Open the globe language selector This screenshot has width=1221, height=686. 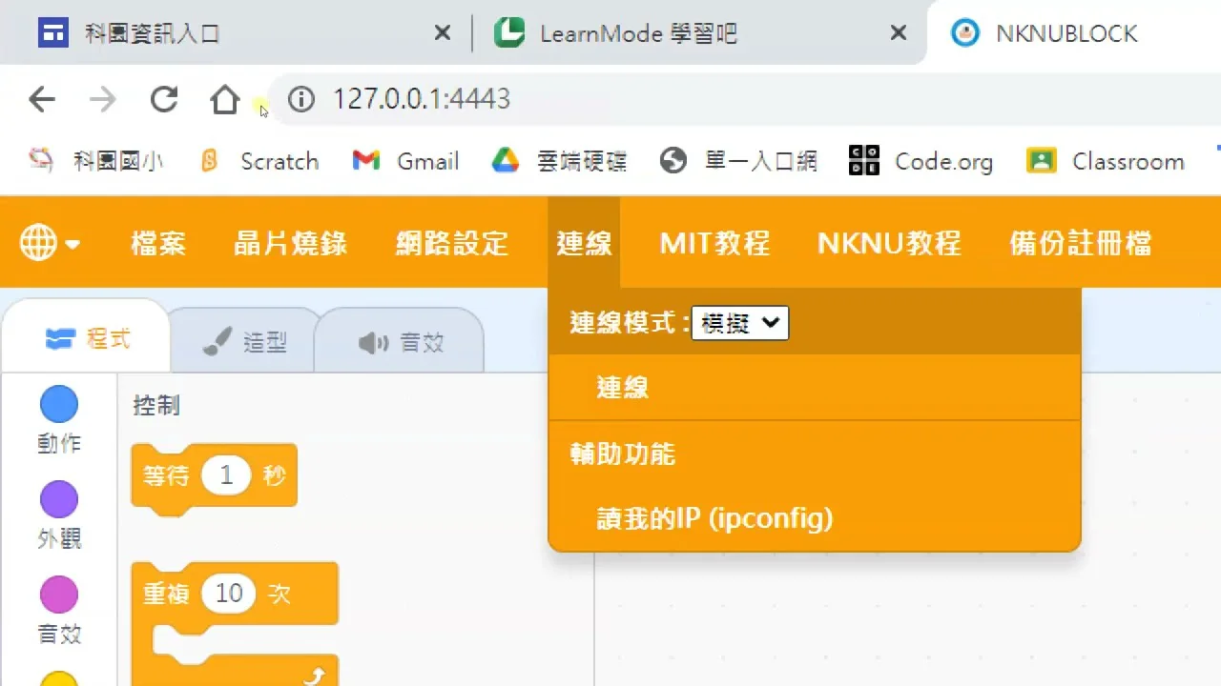(50, 244)
